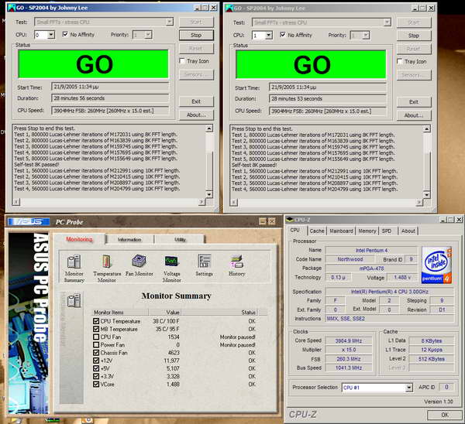
Task: Uncheck the +5V monitor item
Action: 96,368
